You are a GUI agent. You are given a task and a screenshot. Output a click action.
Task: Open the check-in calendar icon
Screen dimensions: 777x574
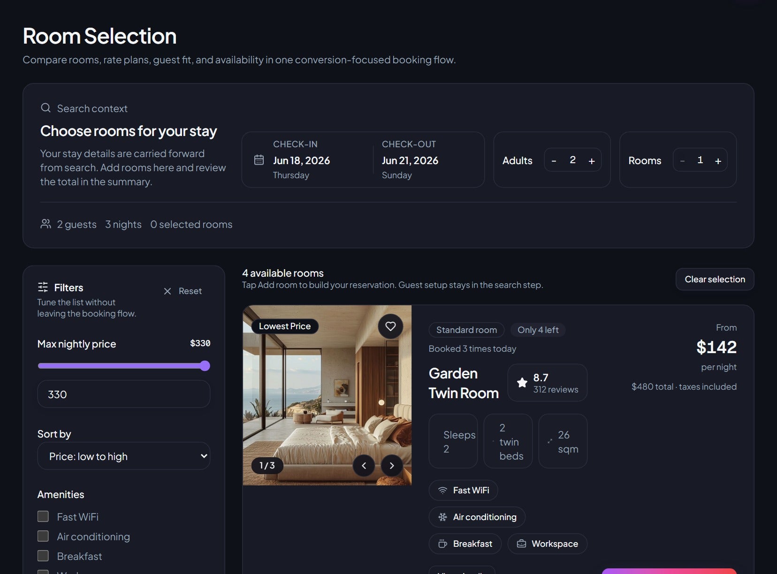pyautogui.click(x=259, y=160)
